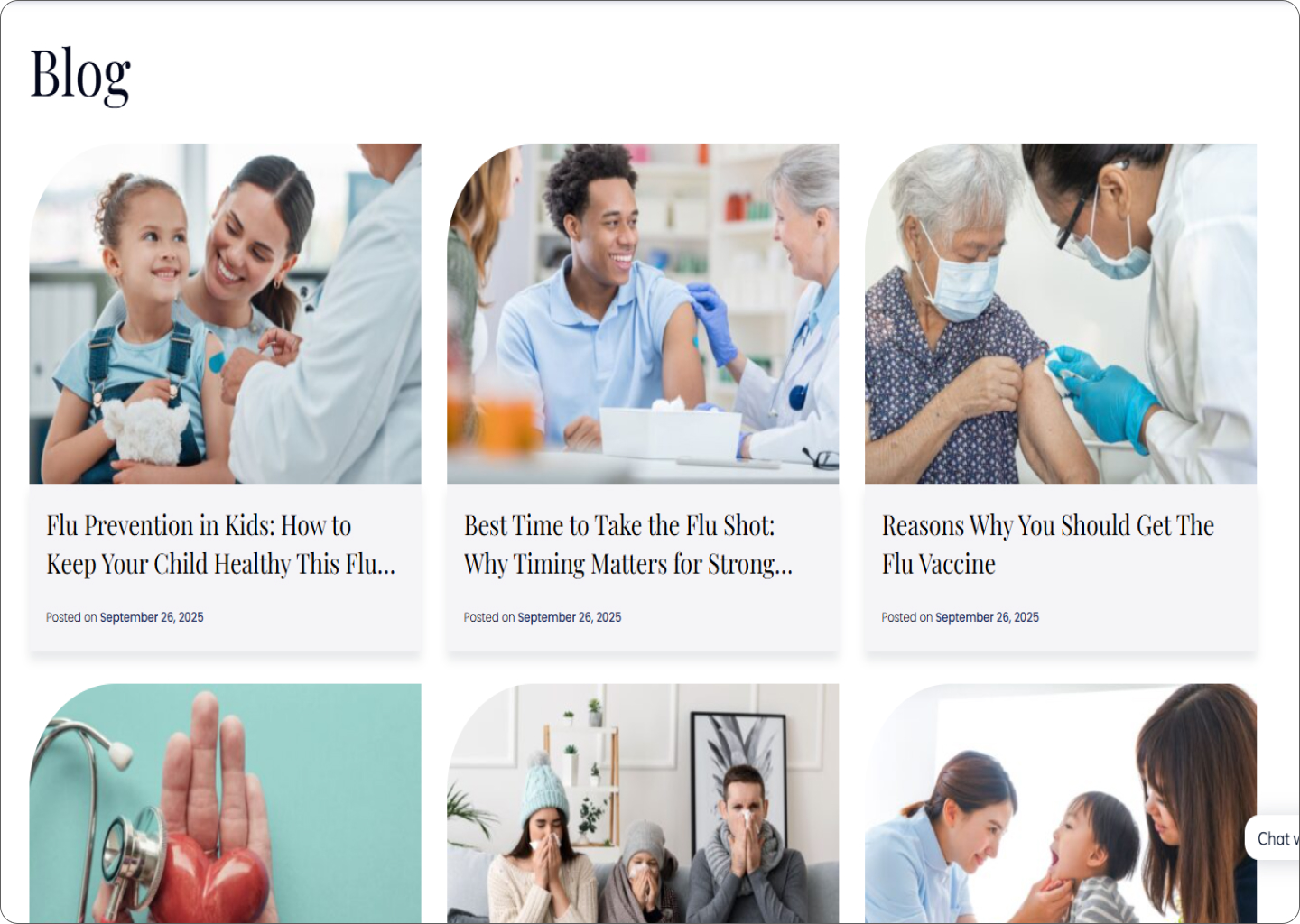Click the Posted on label in the first card
The height and width of the screenshot is (924, 1300).
click(71, 617)
